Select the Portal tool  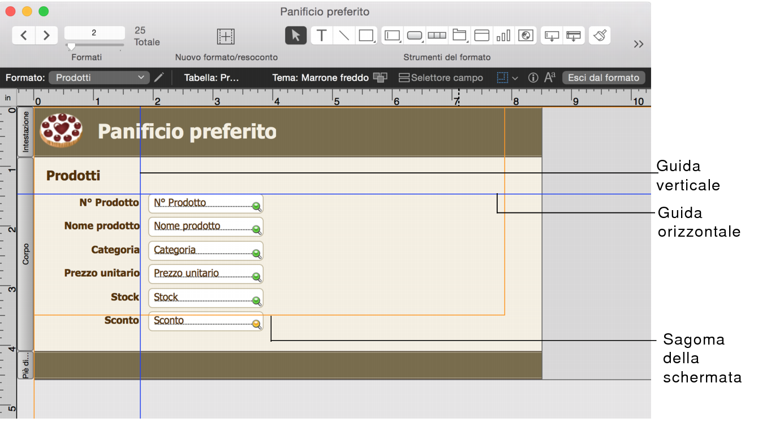point(481,36)
